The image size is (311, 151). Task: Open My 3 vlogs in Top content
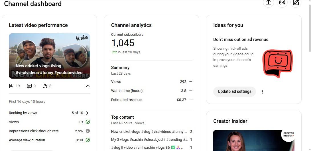pyautogui.click(x=149, y=140)
